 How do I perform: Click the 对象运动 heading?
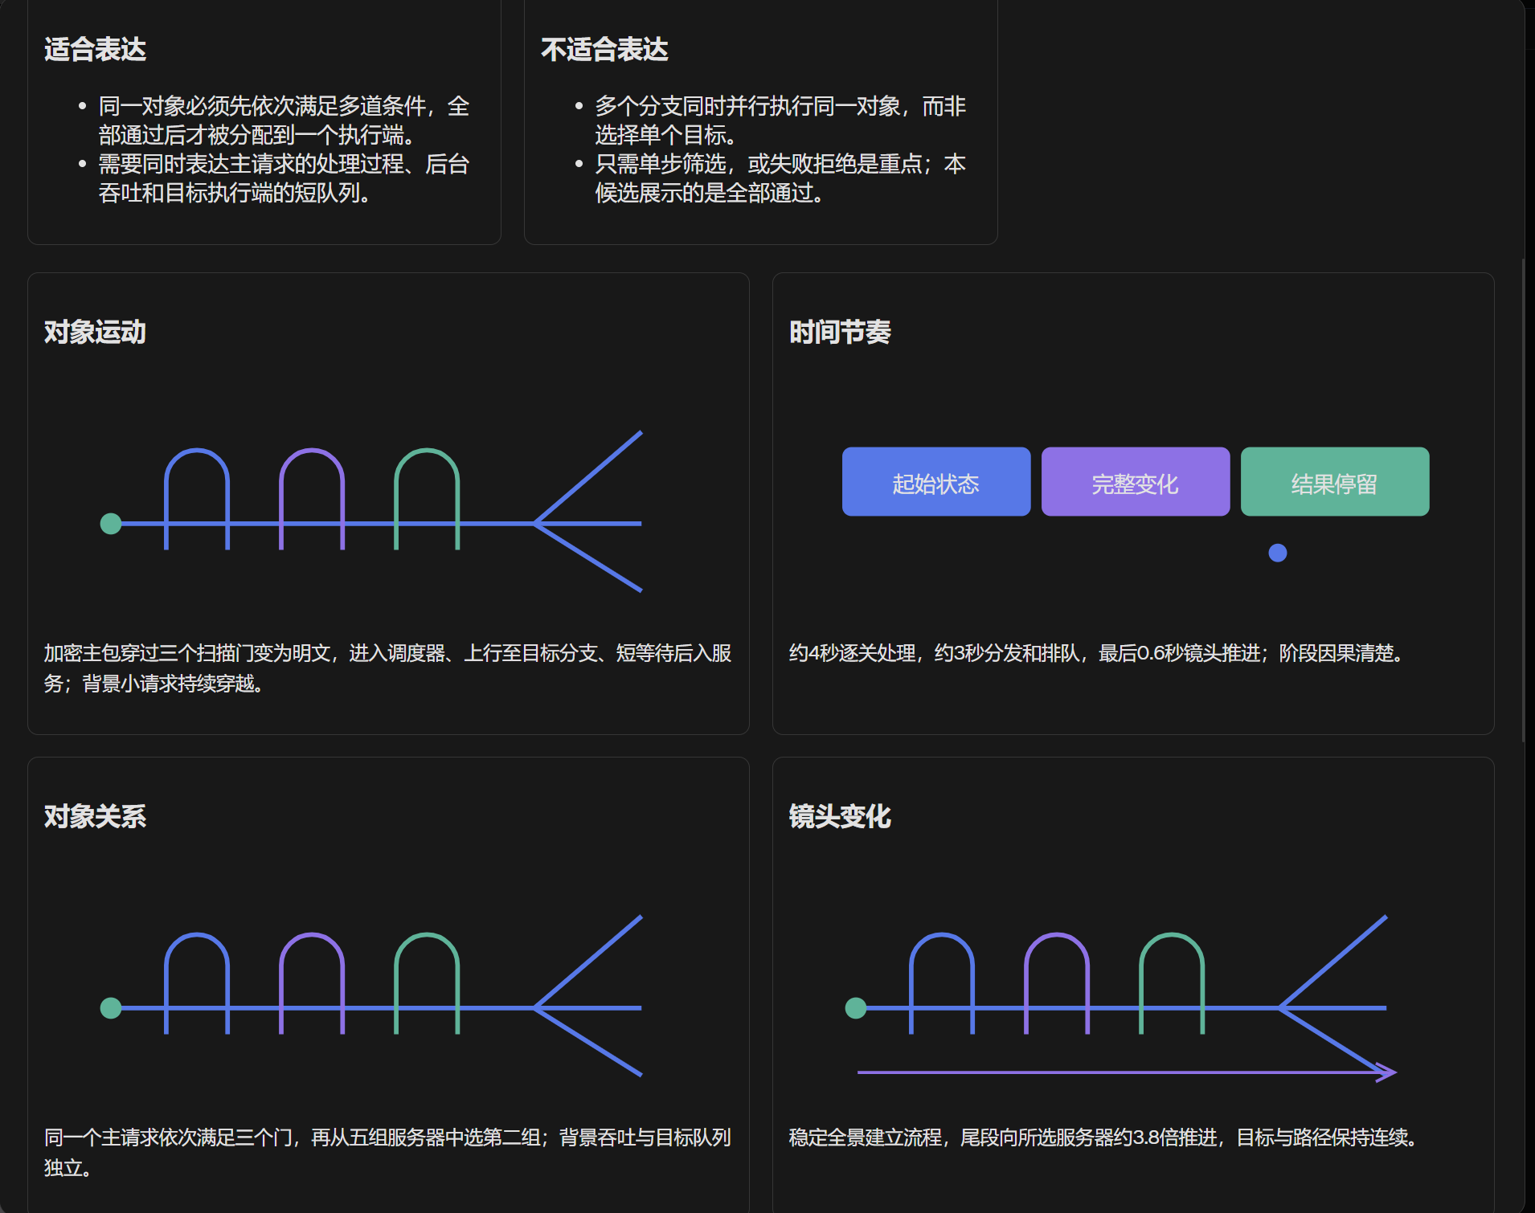click(x=95, y=332)
